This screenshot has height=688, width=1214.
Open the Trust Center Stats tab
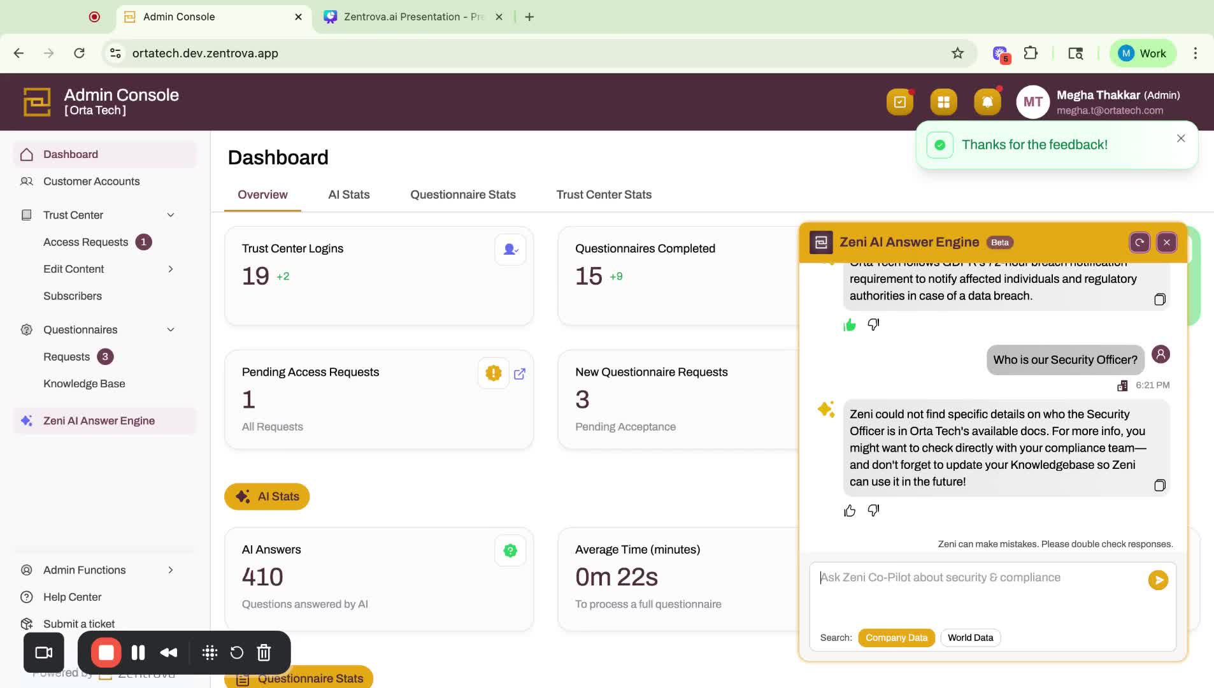coord(604,194)
